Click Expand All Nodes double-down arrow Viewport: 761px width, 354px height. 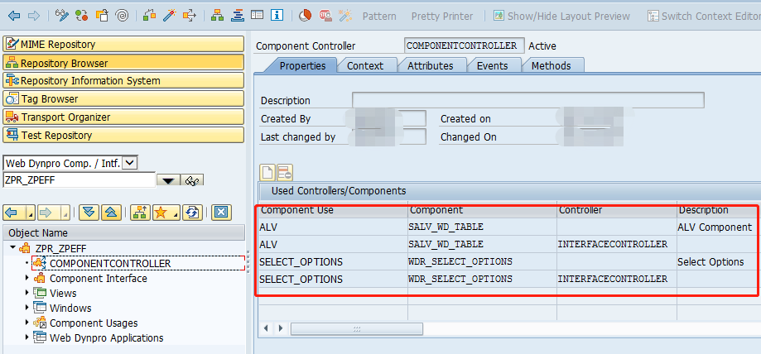click(x=89, y=213)
